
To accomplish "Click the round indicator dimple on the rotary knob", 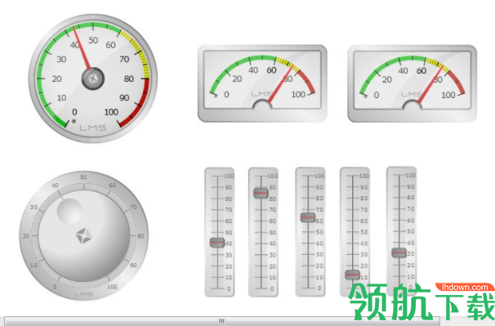I will (x=69, y=211).
